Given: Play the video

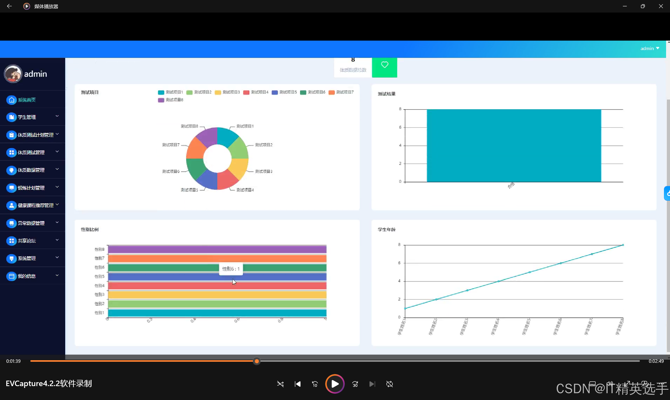Looking at the screenshot, I should coord(335,384).
